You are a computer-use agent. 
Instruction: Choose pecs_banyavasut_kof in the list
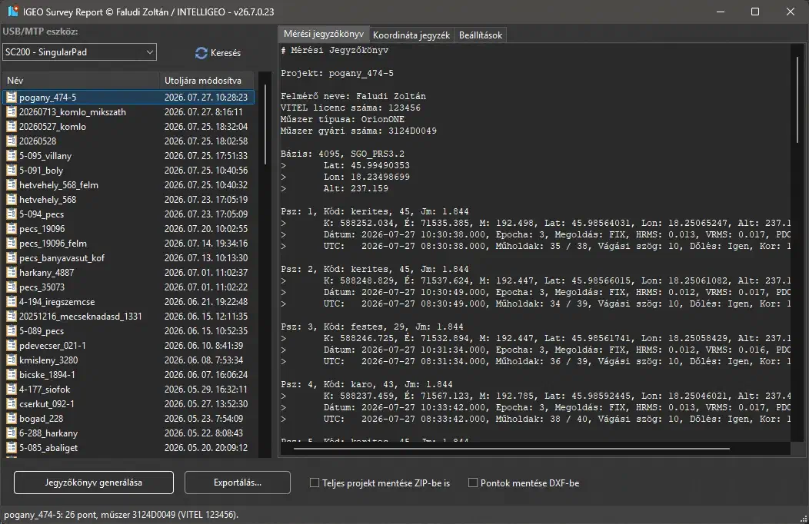click(128, 257)
